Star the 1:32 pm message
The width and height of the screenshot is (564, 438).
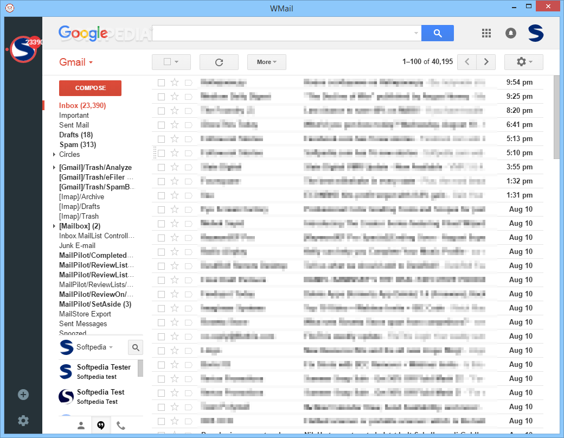(x=175, y=181)
